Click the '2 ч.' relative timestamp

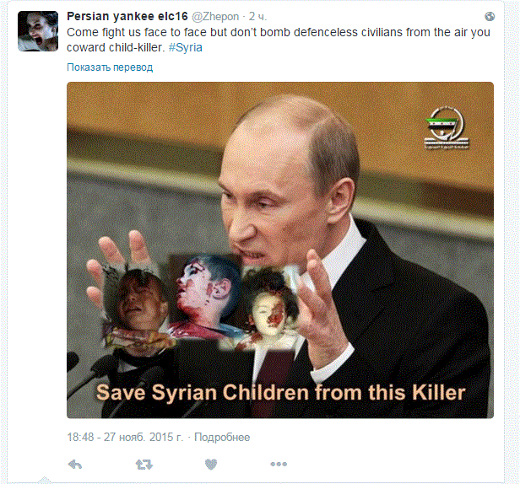257,17
